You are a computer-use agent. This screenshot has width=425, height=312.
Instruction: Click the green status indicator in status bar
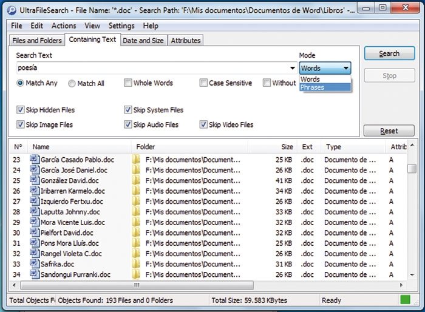(405, 300)
